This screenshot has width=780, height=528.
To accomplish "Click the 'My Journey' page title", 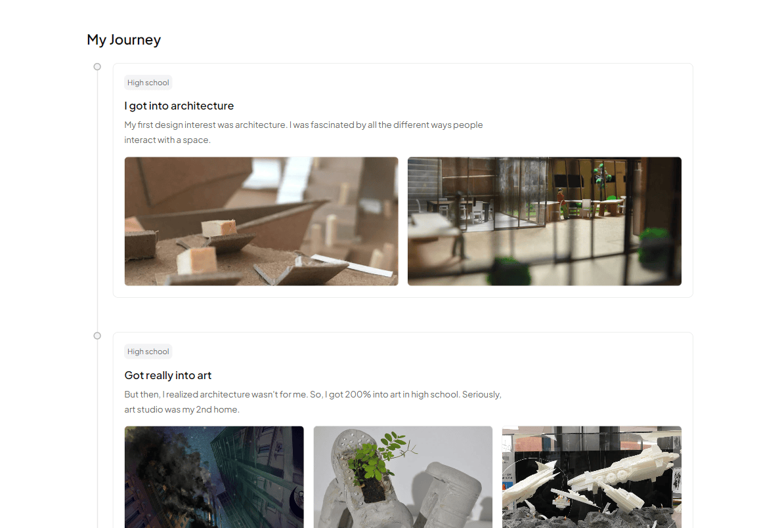I will tap(124, 40).
